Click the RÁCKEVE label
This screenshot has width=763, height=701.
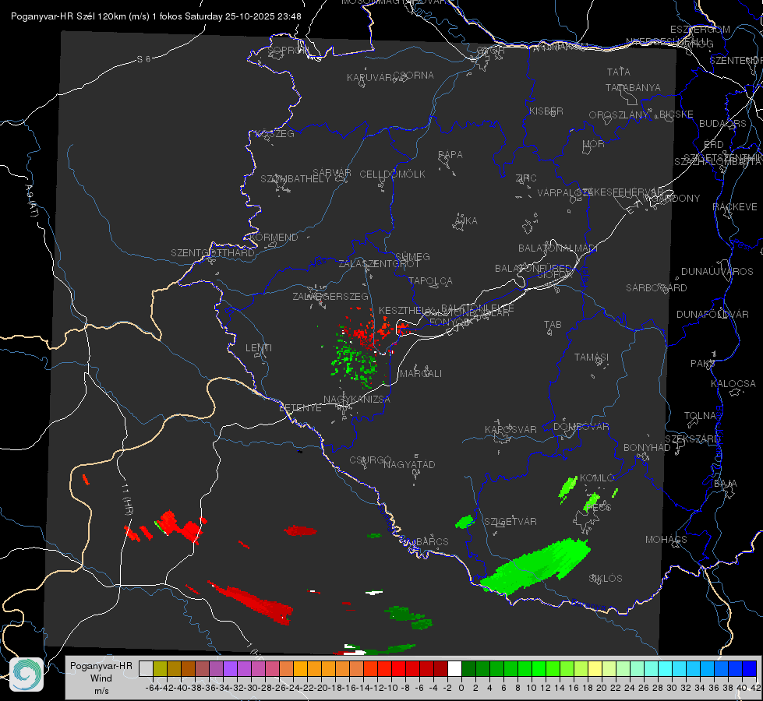pyautogui.click(x=735, y=207)
